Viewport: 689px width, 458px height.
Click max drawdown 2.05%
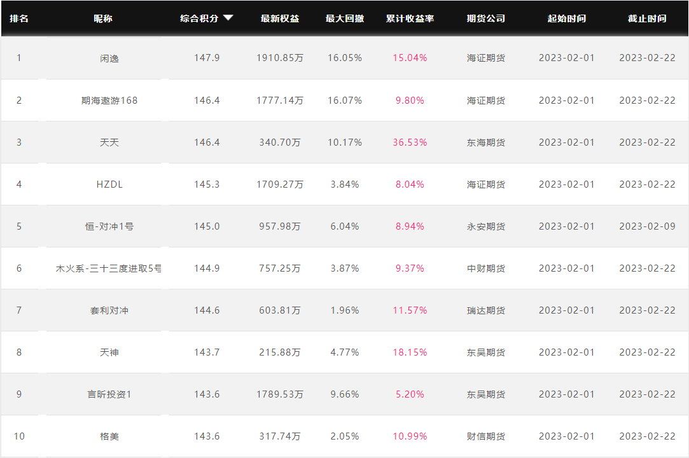coord(345,436)
